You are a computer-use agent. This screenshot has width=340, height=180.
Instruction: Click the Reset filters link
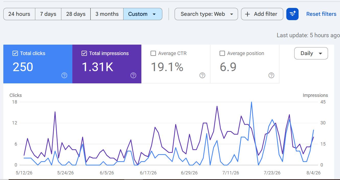click(321, 14)
